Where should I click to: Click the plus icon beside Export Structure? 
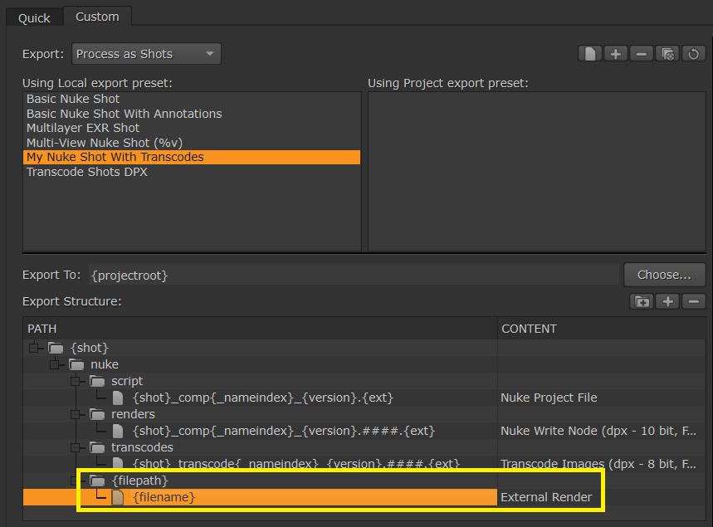point(667,301)
